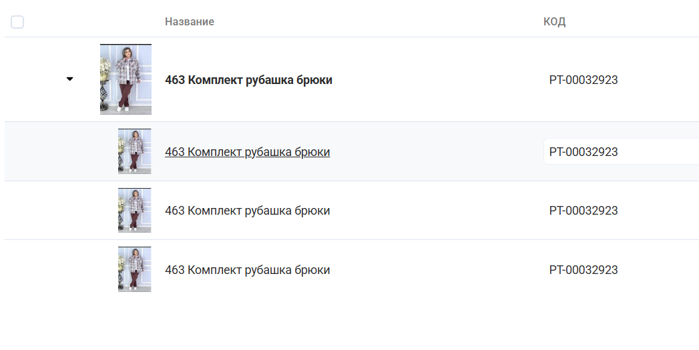Screen dimensions: 699x350
Task: Collapse the 463 Комплект parent row arrow
Action: click(x=69, y=79)
